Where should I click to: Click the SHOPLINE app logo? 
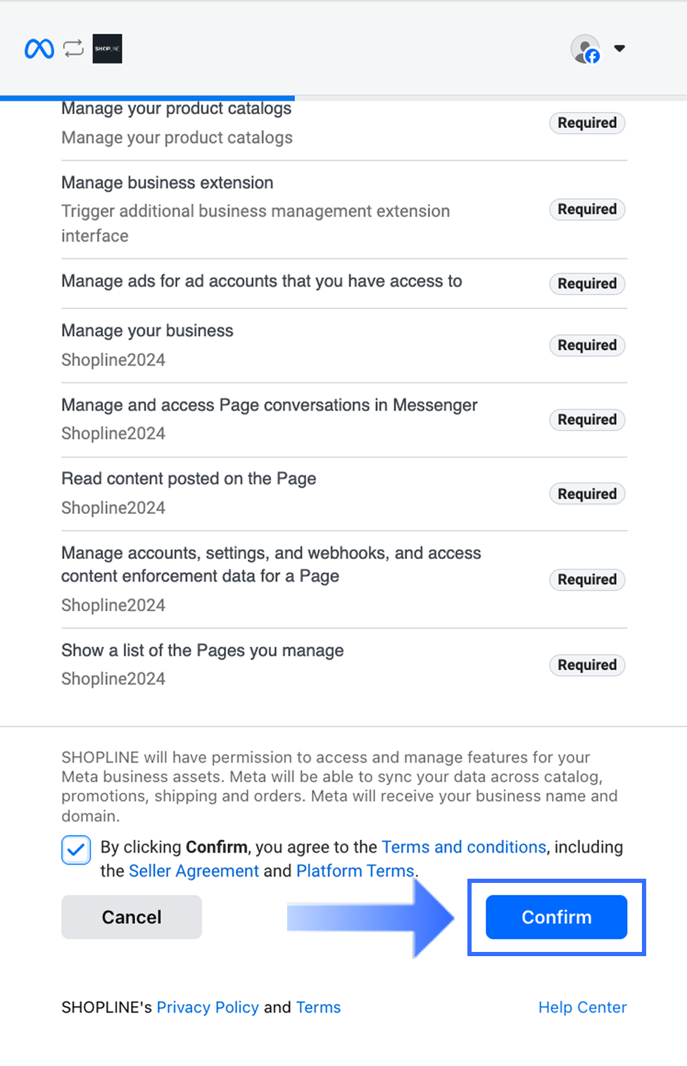coord(107,49)
